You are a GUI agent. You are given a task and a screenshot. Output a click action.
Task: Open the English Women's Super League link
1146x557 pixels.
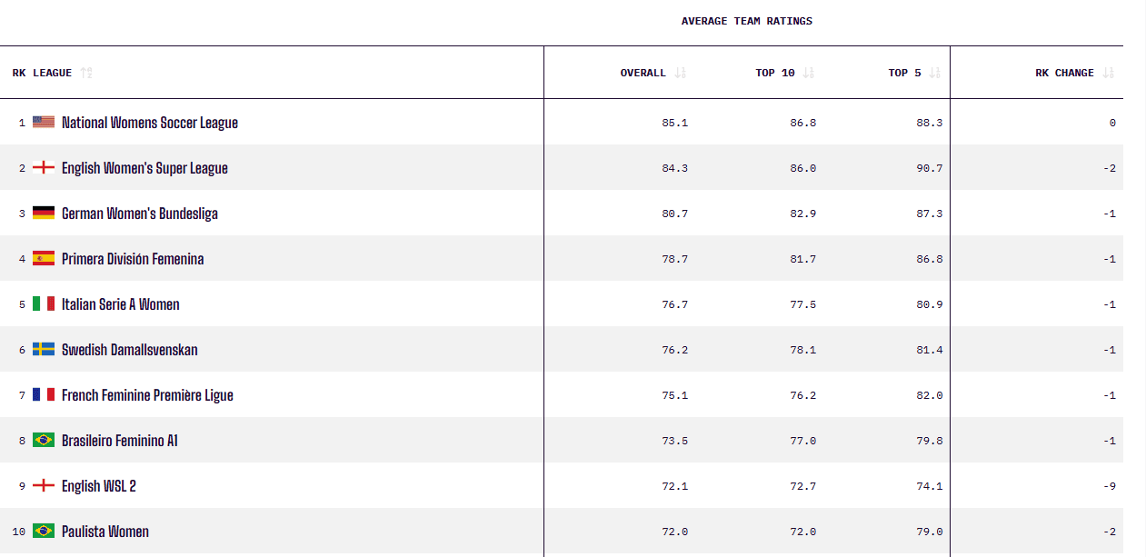144,168
